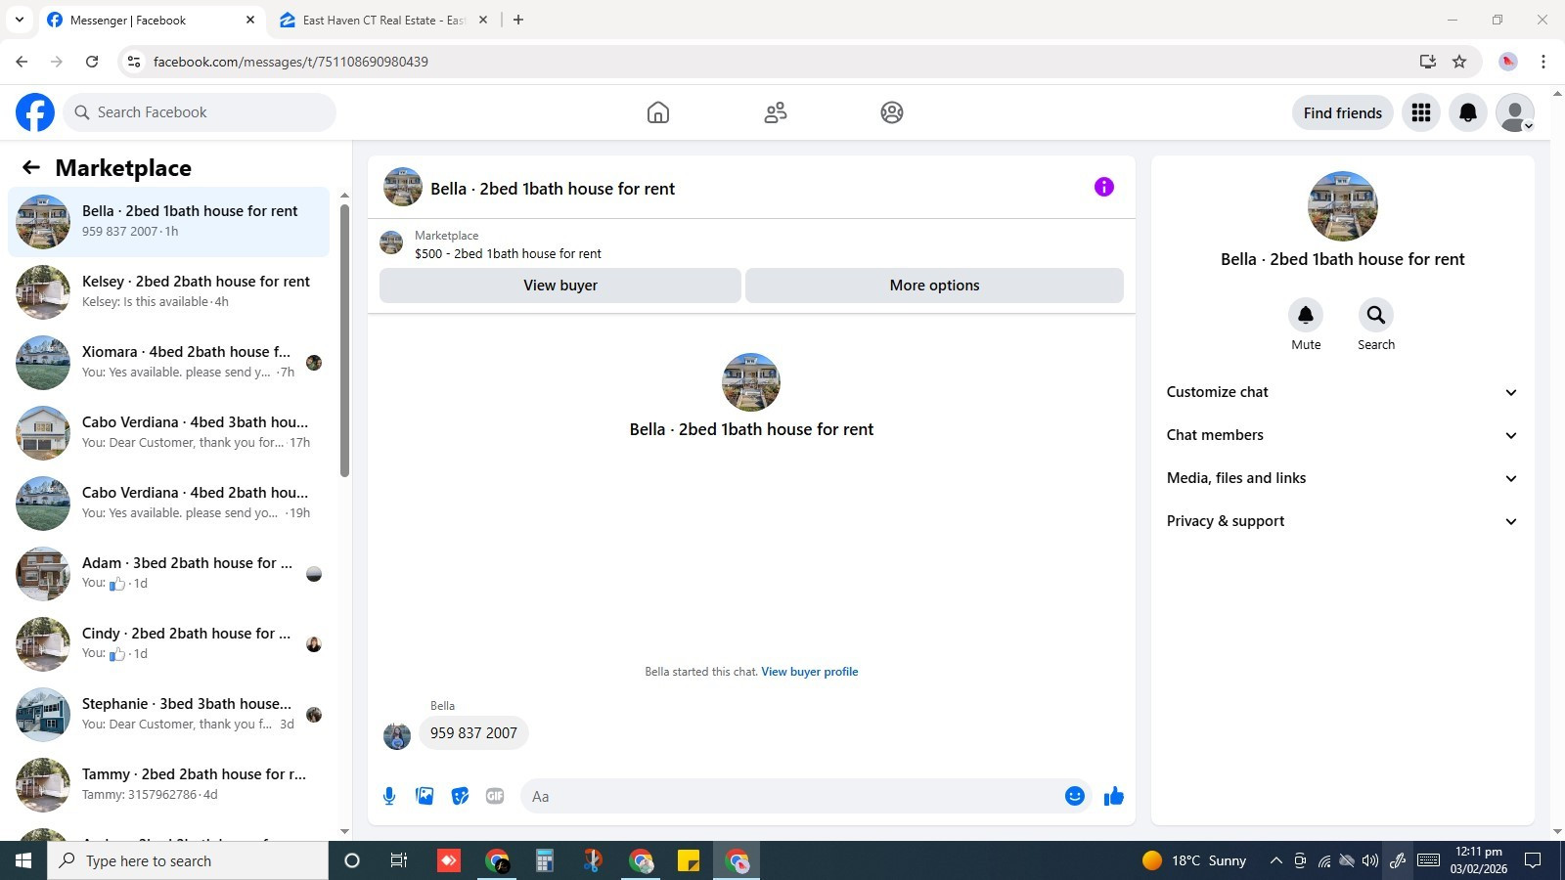Expand Chat members section

(x=1342, y=435)
